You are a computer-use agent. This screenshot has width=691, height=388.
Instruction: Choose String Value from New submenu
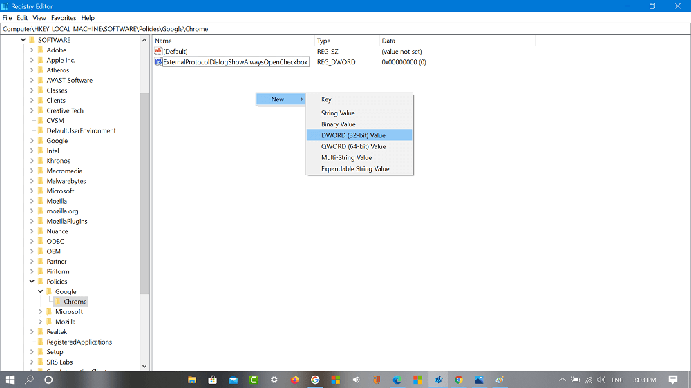(x=359, y=113)
